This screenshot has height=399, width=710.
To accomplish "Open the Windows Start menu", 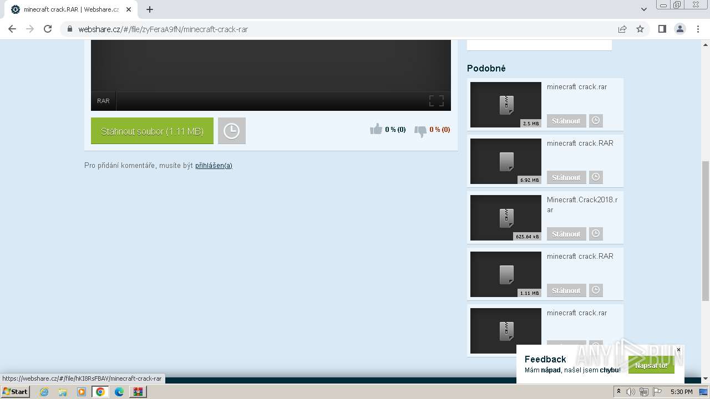I will click(x=16, y=391).
